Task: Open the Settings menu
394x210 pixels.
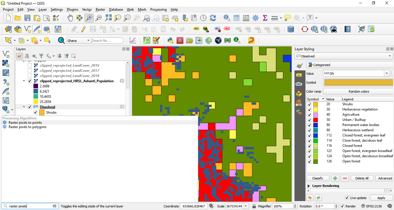Action: [57, 10]
